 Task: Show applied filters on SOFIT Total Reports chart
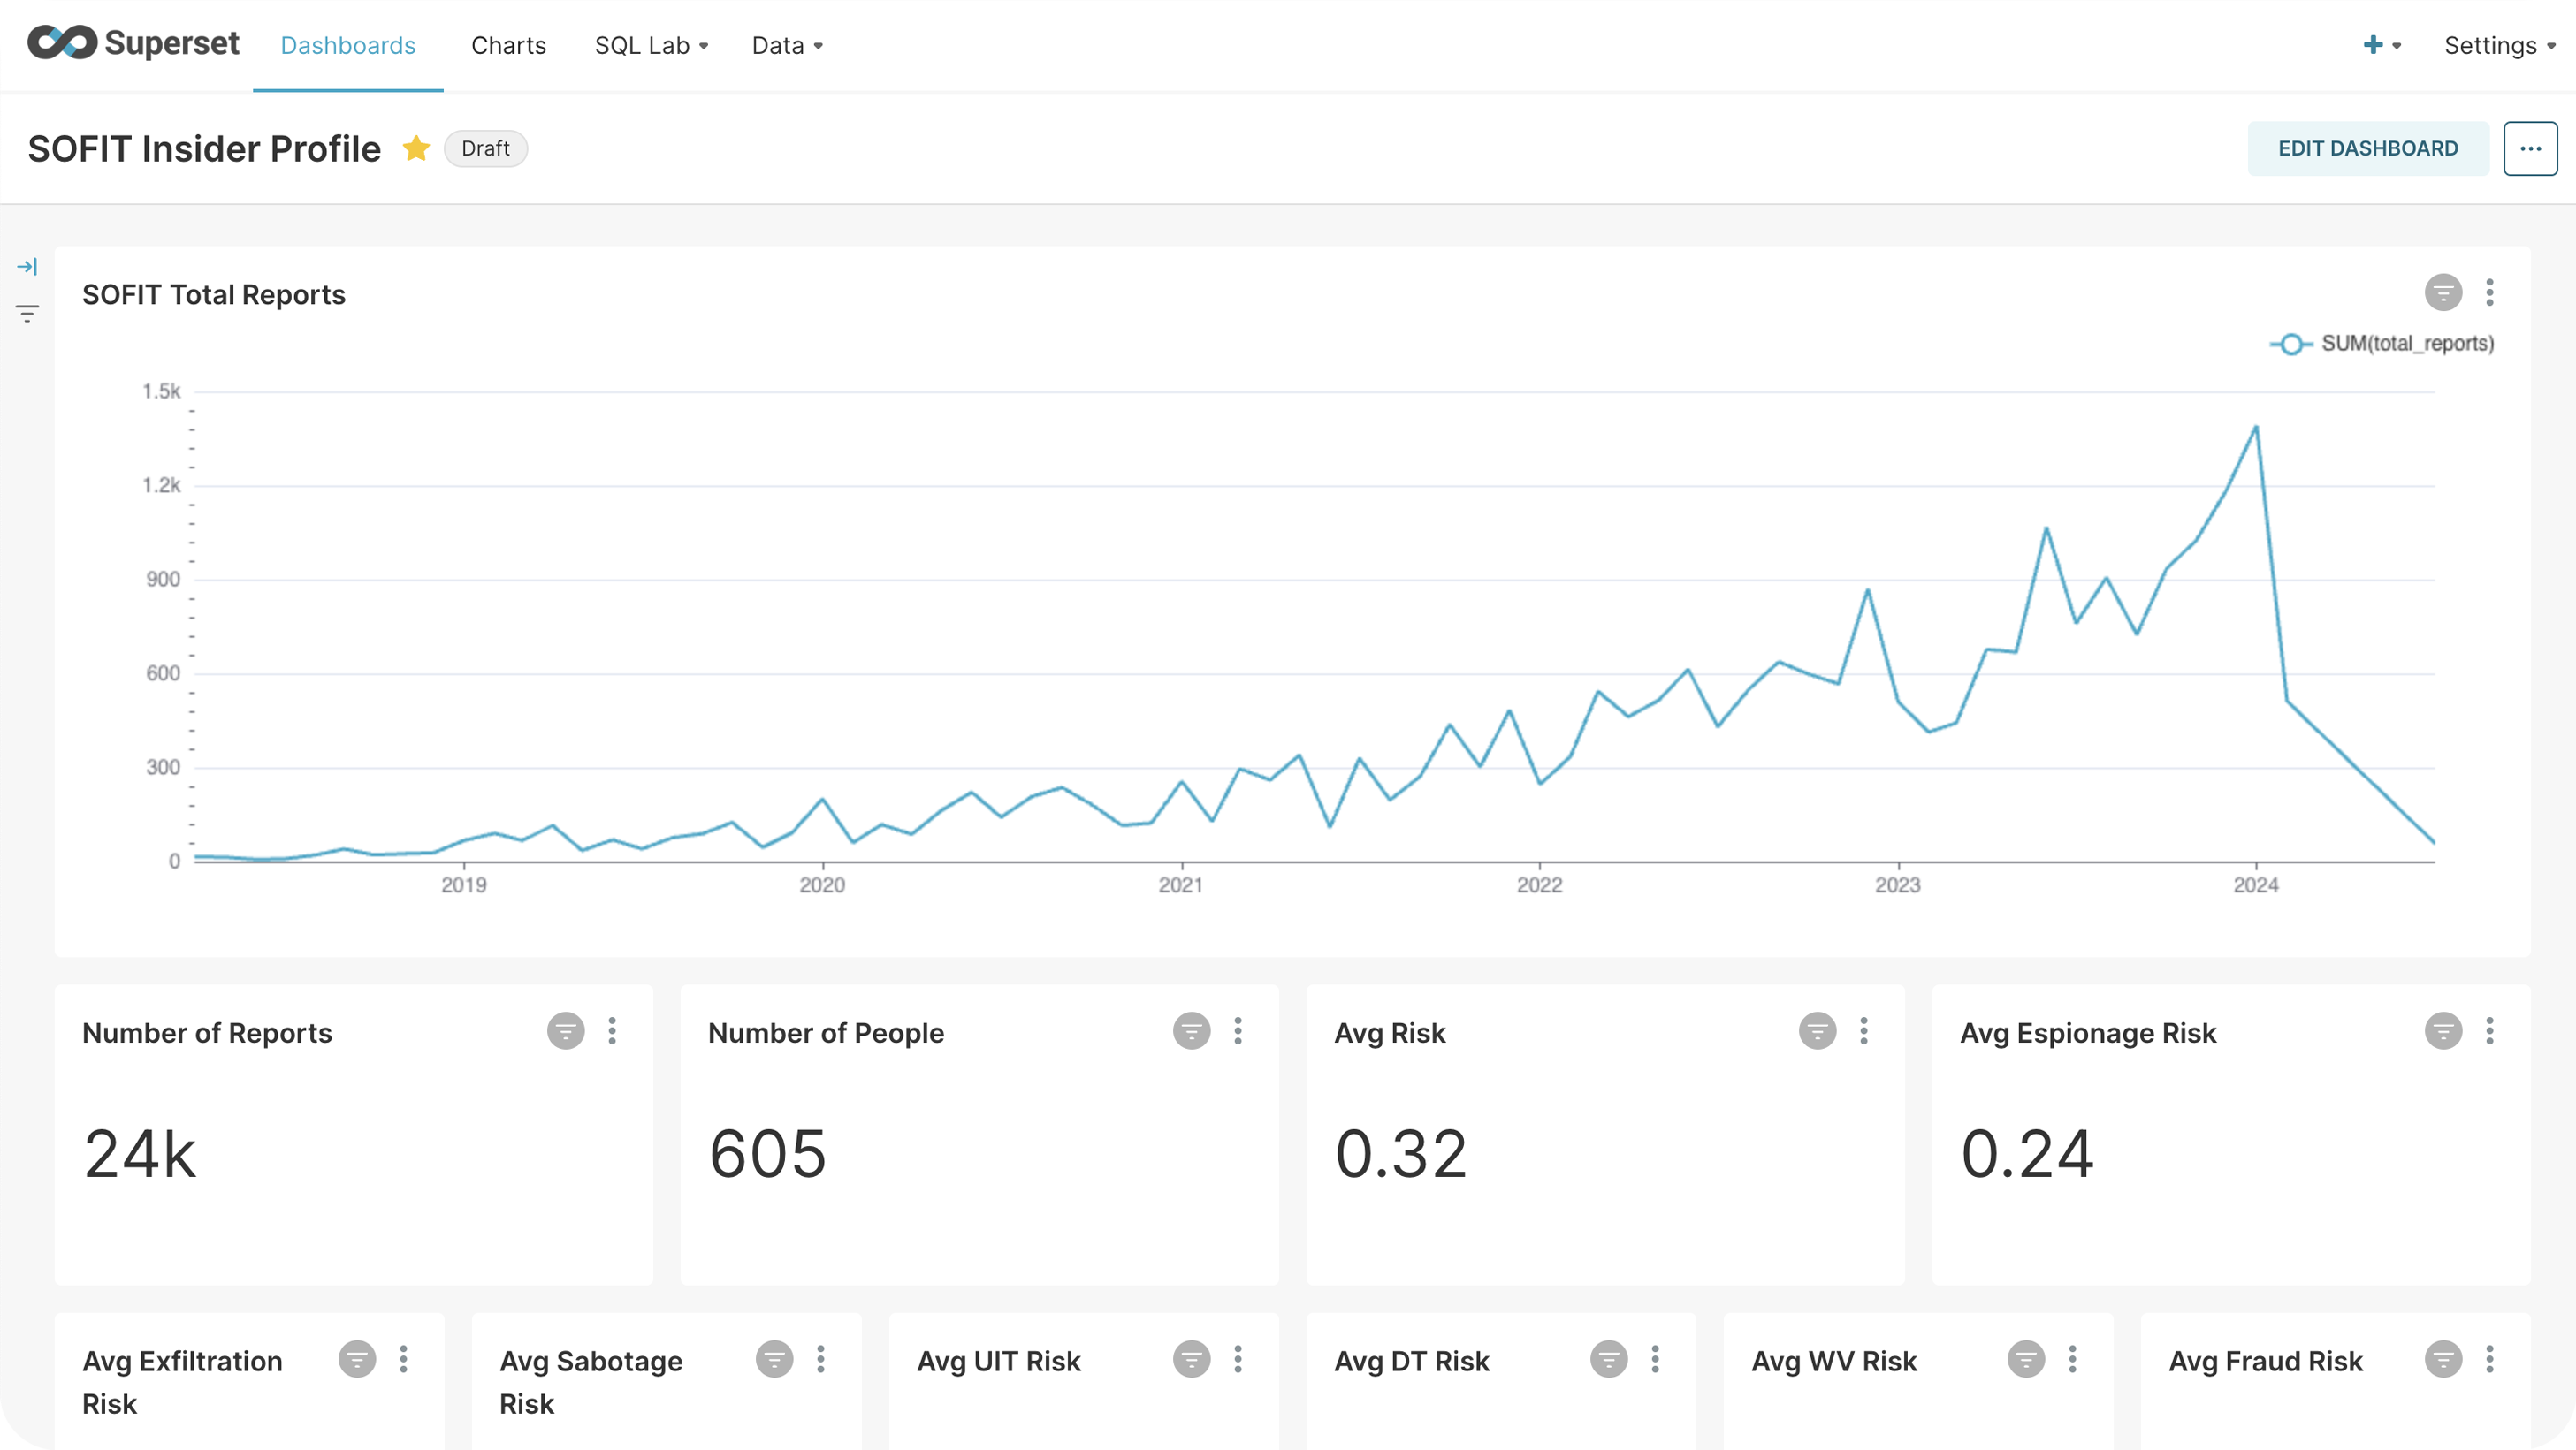click(x=2443, y=292)
